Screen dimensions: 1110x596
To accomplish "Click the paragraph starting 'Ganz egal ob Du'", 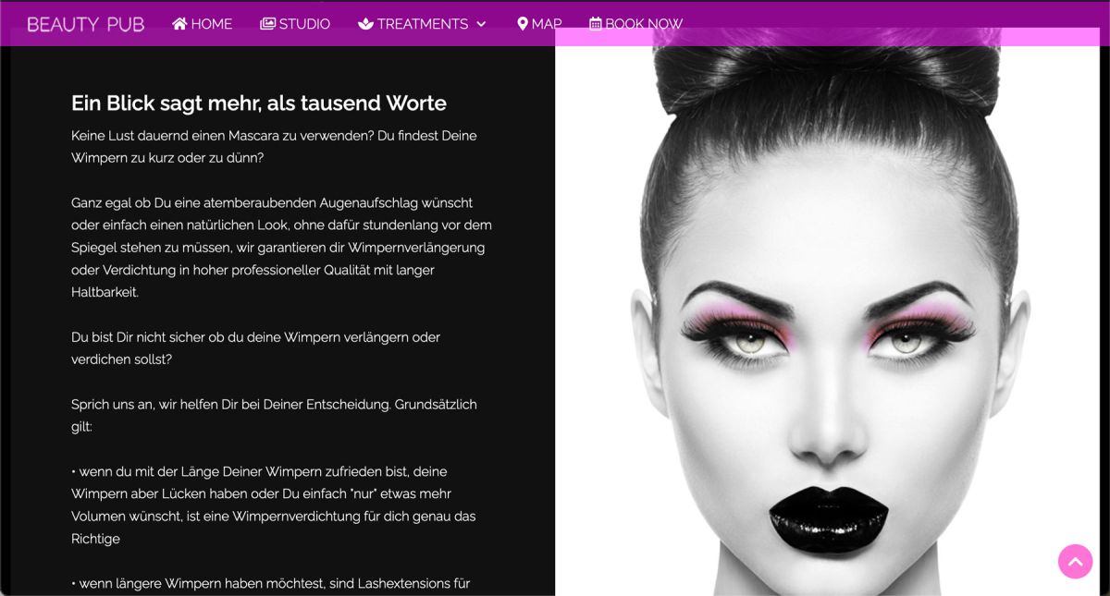I will 281,248.
